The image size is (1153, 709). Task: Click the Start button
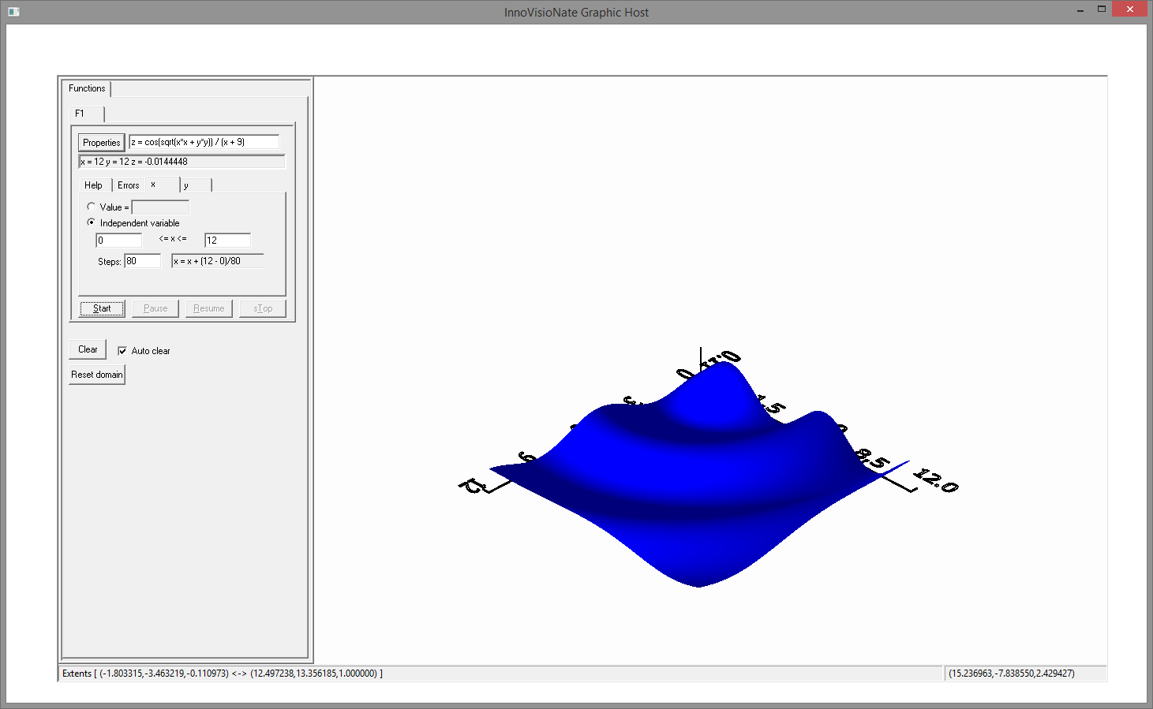tap(102, 308)
